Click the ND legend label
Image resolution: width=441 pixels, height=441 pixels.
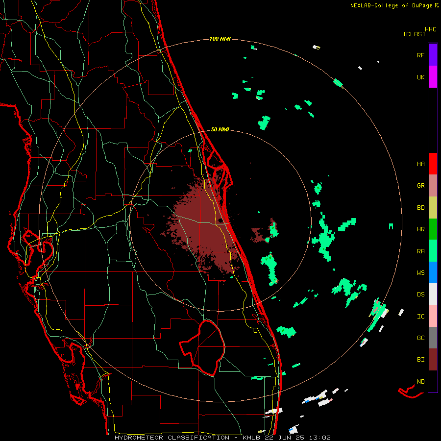pos(420,381)
